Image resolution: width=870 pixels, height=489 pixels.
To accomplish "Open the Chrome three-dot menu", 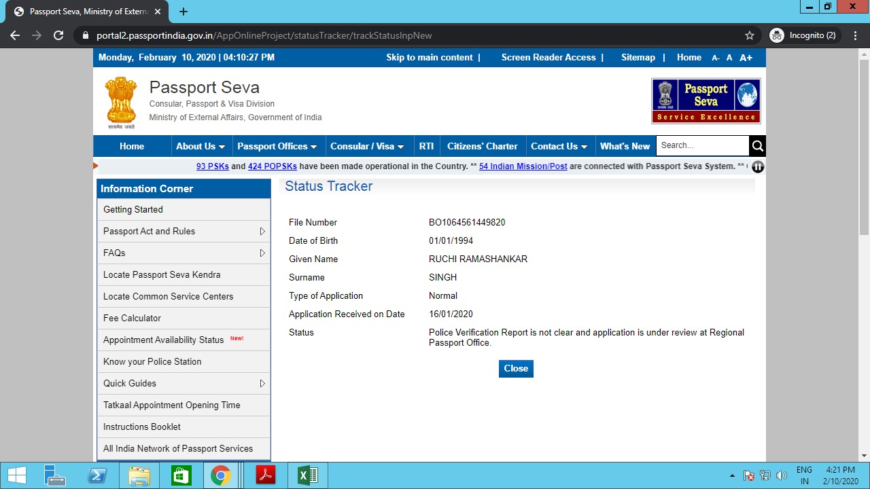I will click(x=856, y=35).
